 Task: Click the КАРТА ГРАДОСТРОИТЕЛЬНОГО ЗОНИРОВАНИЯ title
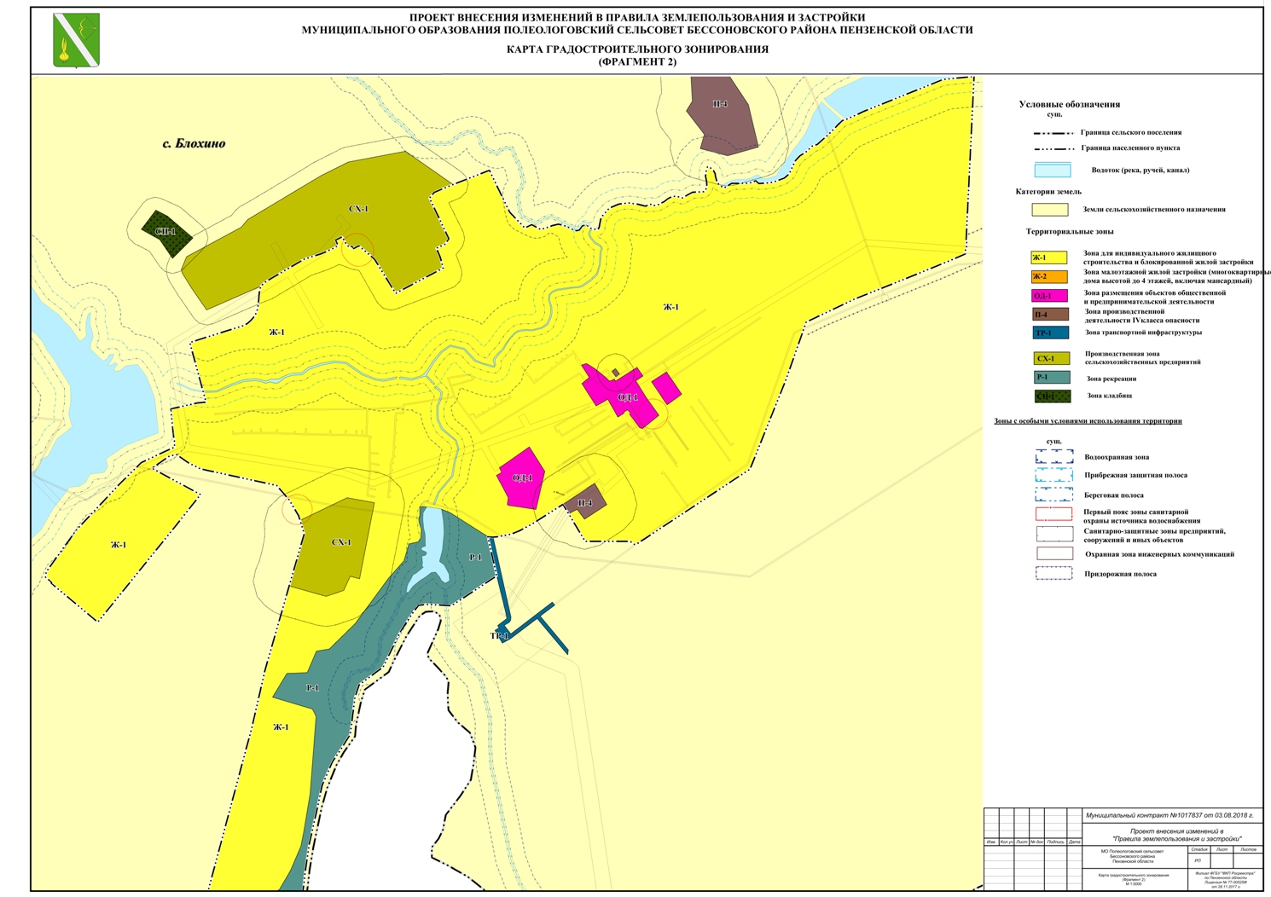click(x=637, y=49)
